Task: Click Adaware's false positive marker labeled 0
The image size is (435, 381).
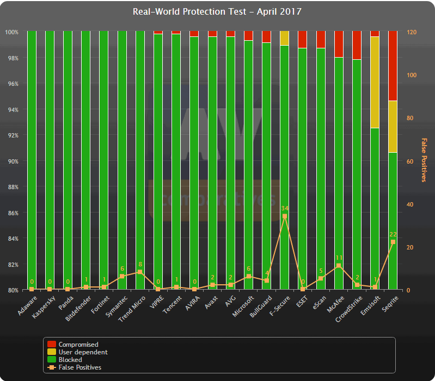Action: [x=32, y=289]
